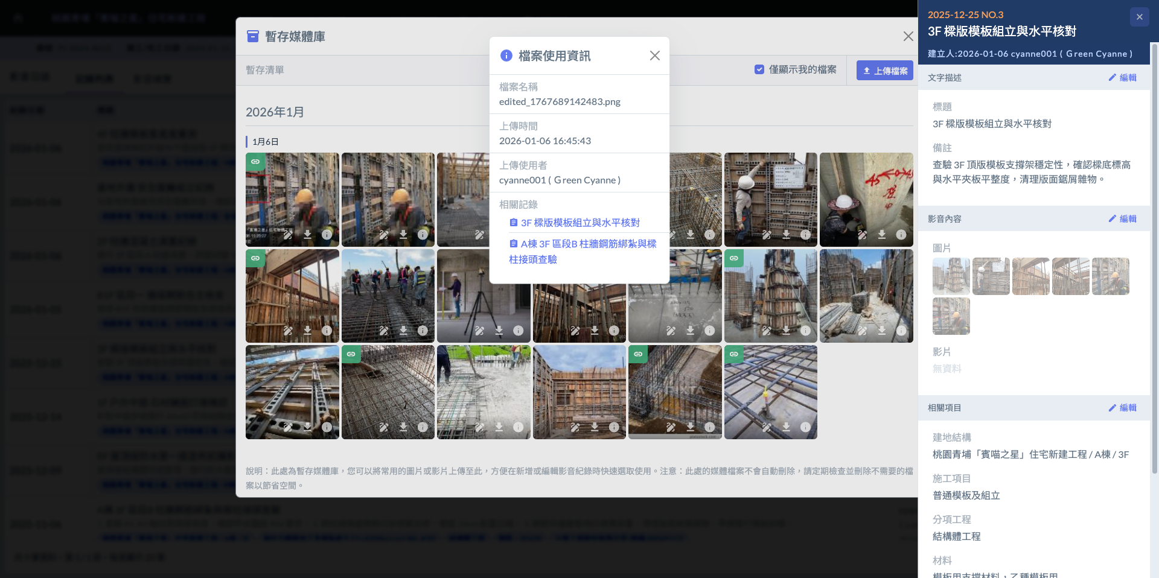Screen dimensions: 1159x578
Task: Click green link badge on yellow-marker rebar photo
Action: [x=734, y=354]
